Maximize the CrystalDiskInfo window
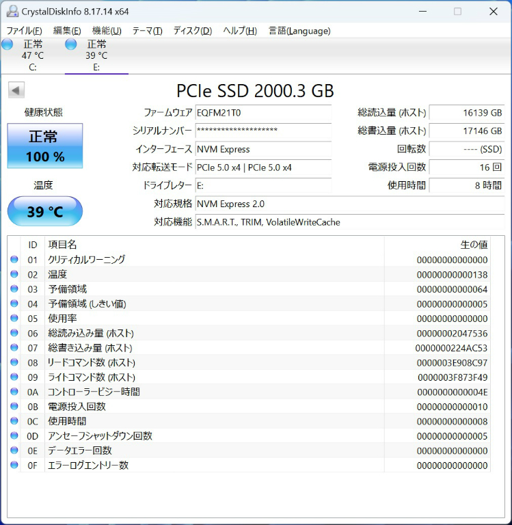The width and height of the screenshot is (512, 525). click(458, 12)
